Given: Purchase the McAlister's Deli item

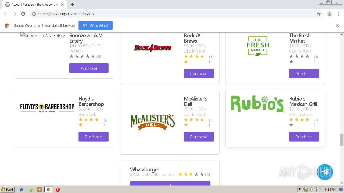Looking at the screenshot, I should [x=199, y=137].
